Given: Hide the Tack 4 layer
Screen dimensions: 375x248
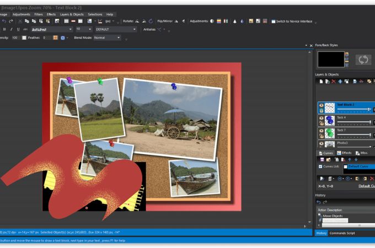Looking at the screenshot, I should tap(322, 118).
